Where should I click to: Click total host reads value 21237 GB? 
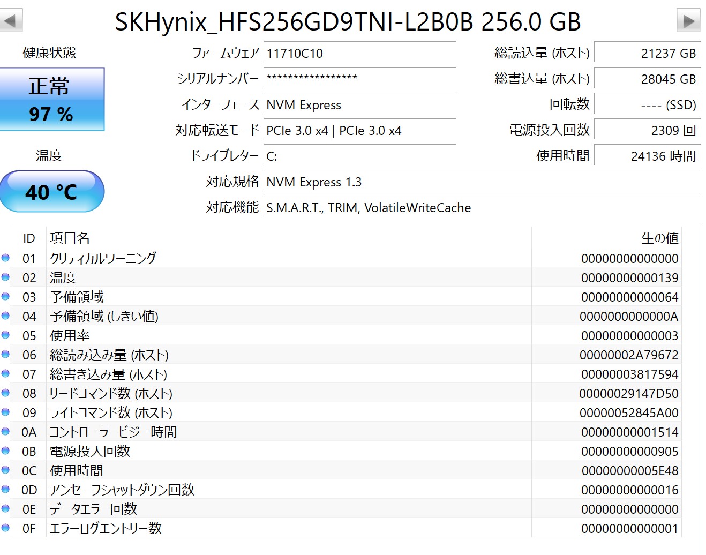tap(647, 54)
